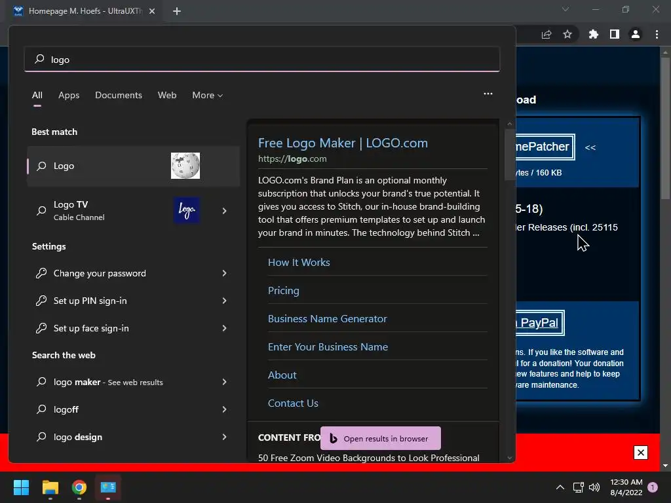The width and height of the screenshot is (671, 503).
Task: Click the https://logo.com URL
Action: pos(292,158)
